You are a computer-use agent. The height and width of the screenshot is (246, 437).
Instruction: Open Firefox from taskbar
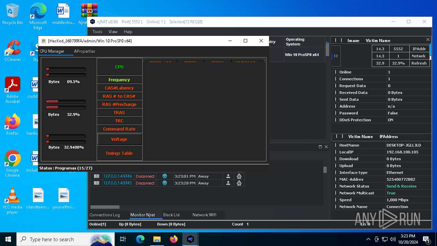coord(173,239)
